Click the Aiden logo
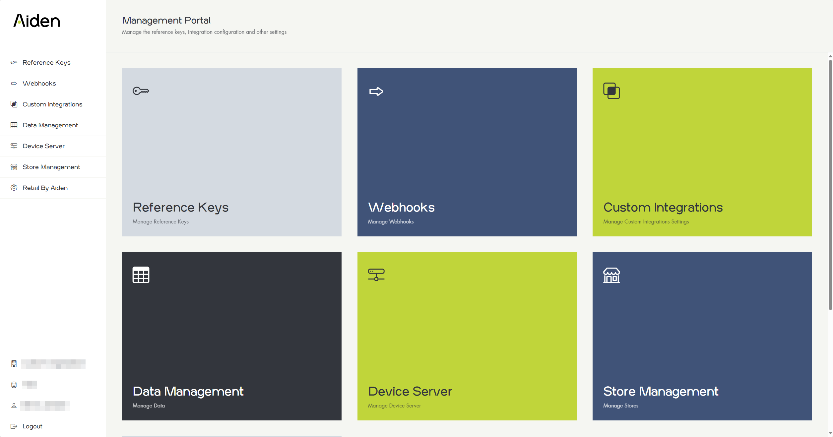Viewport: 833px width, 437px height. click(x=37, y=21)
